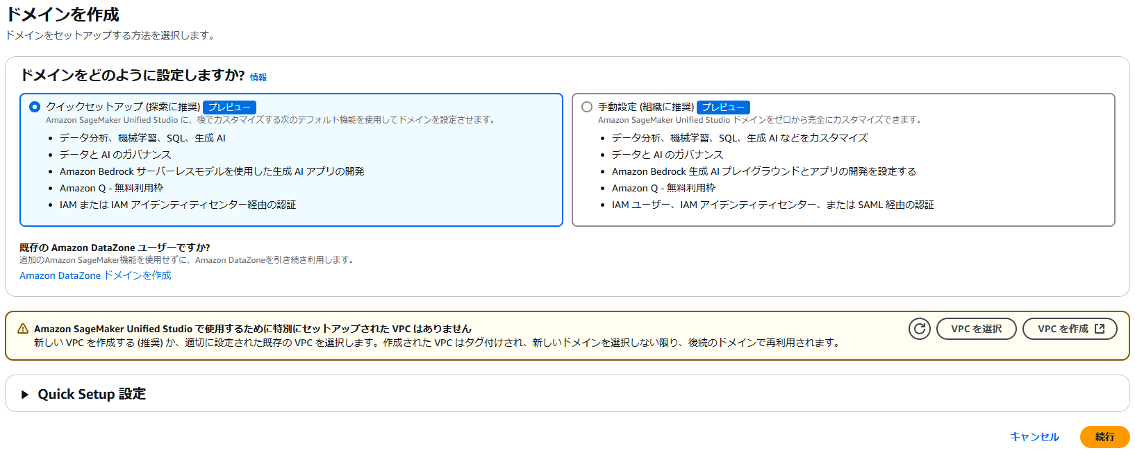Click external link icon on VPC を作成 button
The image size is (1135, 455).
pos(1100,329)
